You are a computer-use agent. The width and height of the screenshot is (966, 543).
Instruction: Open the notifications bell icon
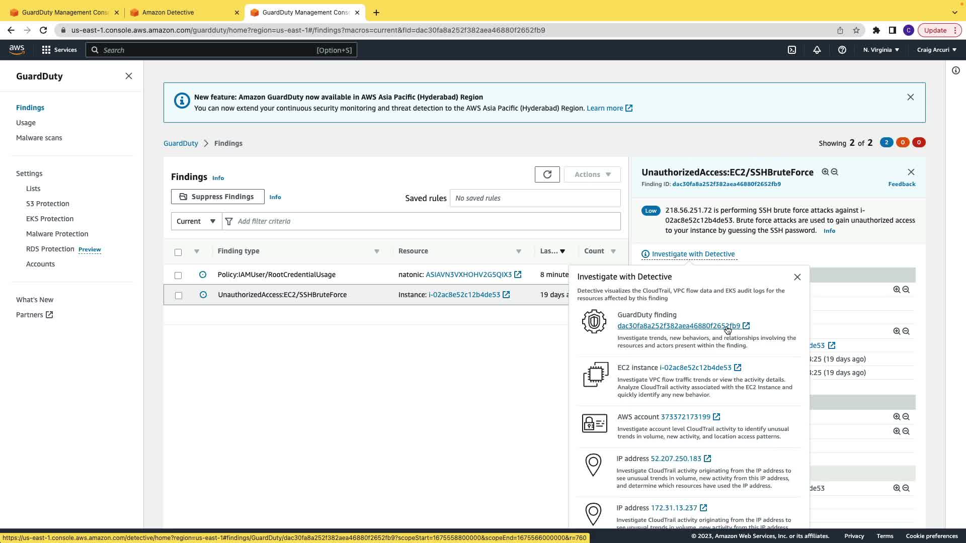817,50
